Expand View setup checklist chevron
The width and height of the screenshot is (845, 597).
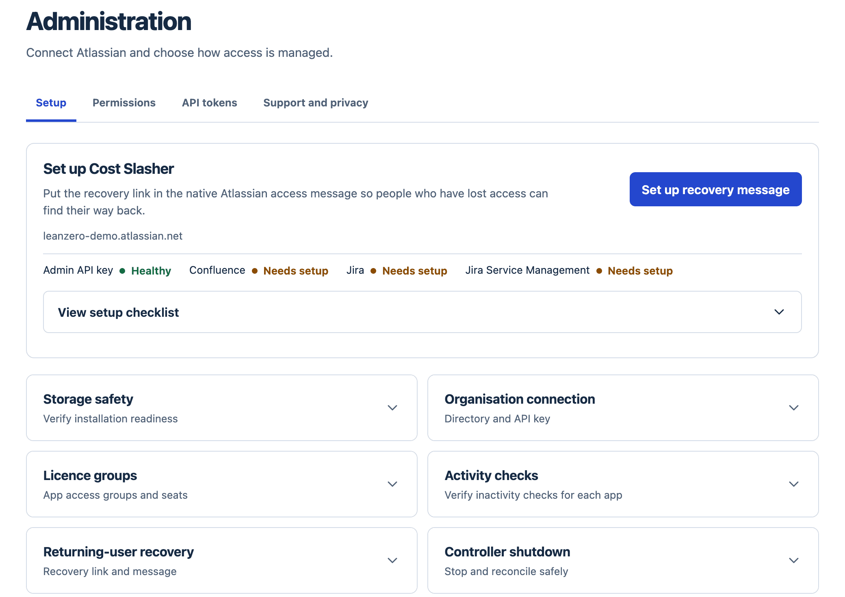pos(779,312)
